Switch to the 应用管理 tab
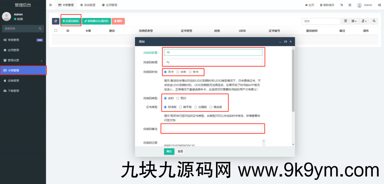Viewport: 384px width, 184px height. pos(109,5)
